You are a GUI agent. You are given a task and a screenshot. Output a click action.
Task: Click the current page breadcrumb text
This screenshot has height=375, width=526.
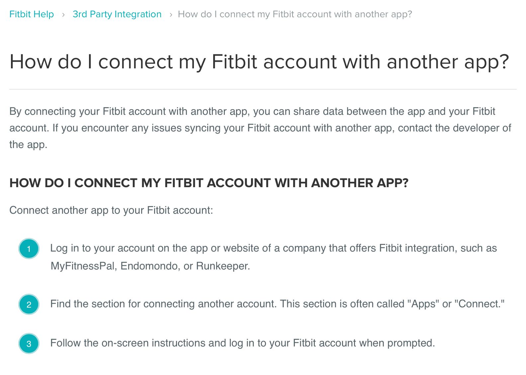[295, 14]
